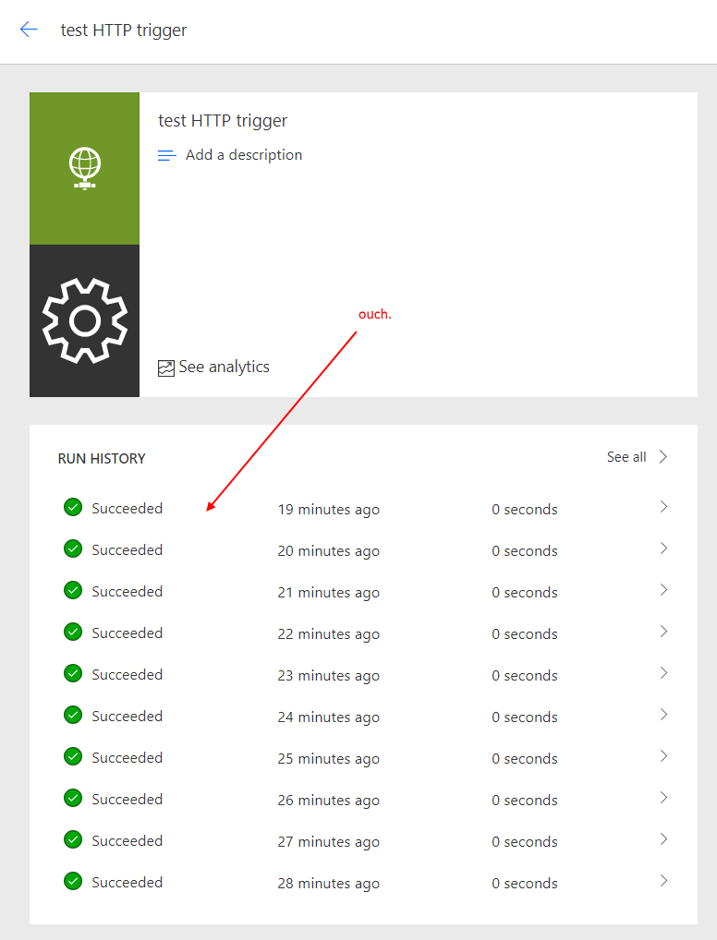This screenshot has width=717, height=940.
Task: Expand the run from 19 minutes ago
Action: pos(663,507)
